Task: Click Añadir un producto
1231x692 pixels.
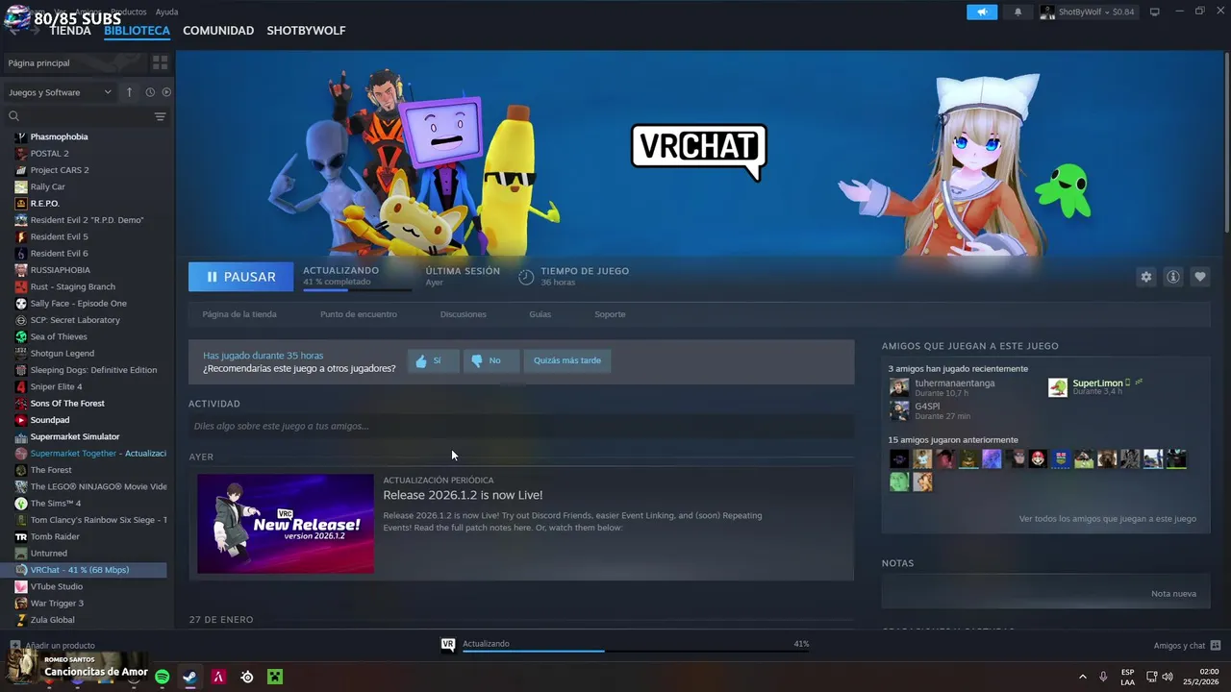Action: click(53, 646)
